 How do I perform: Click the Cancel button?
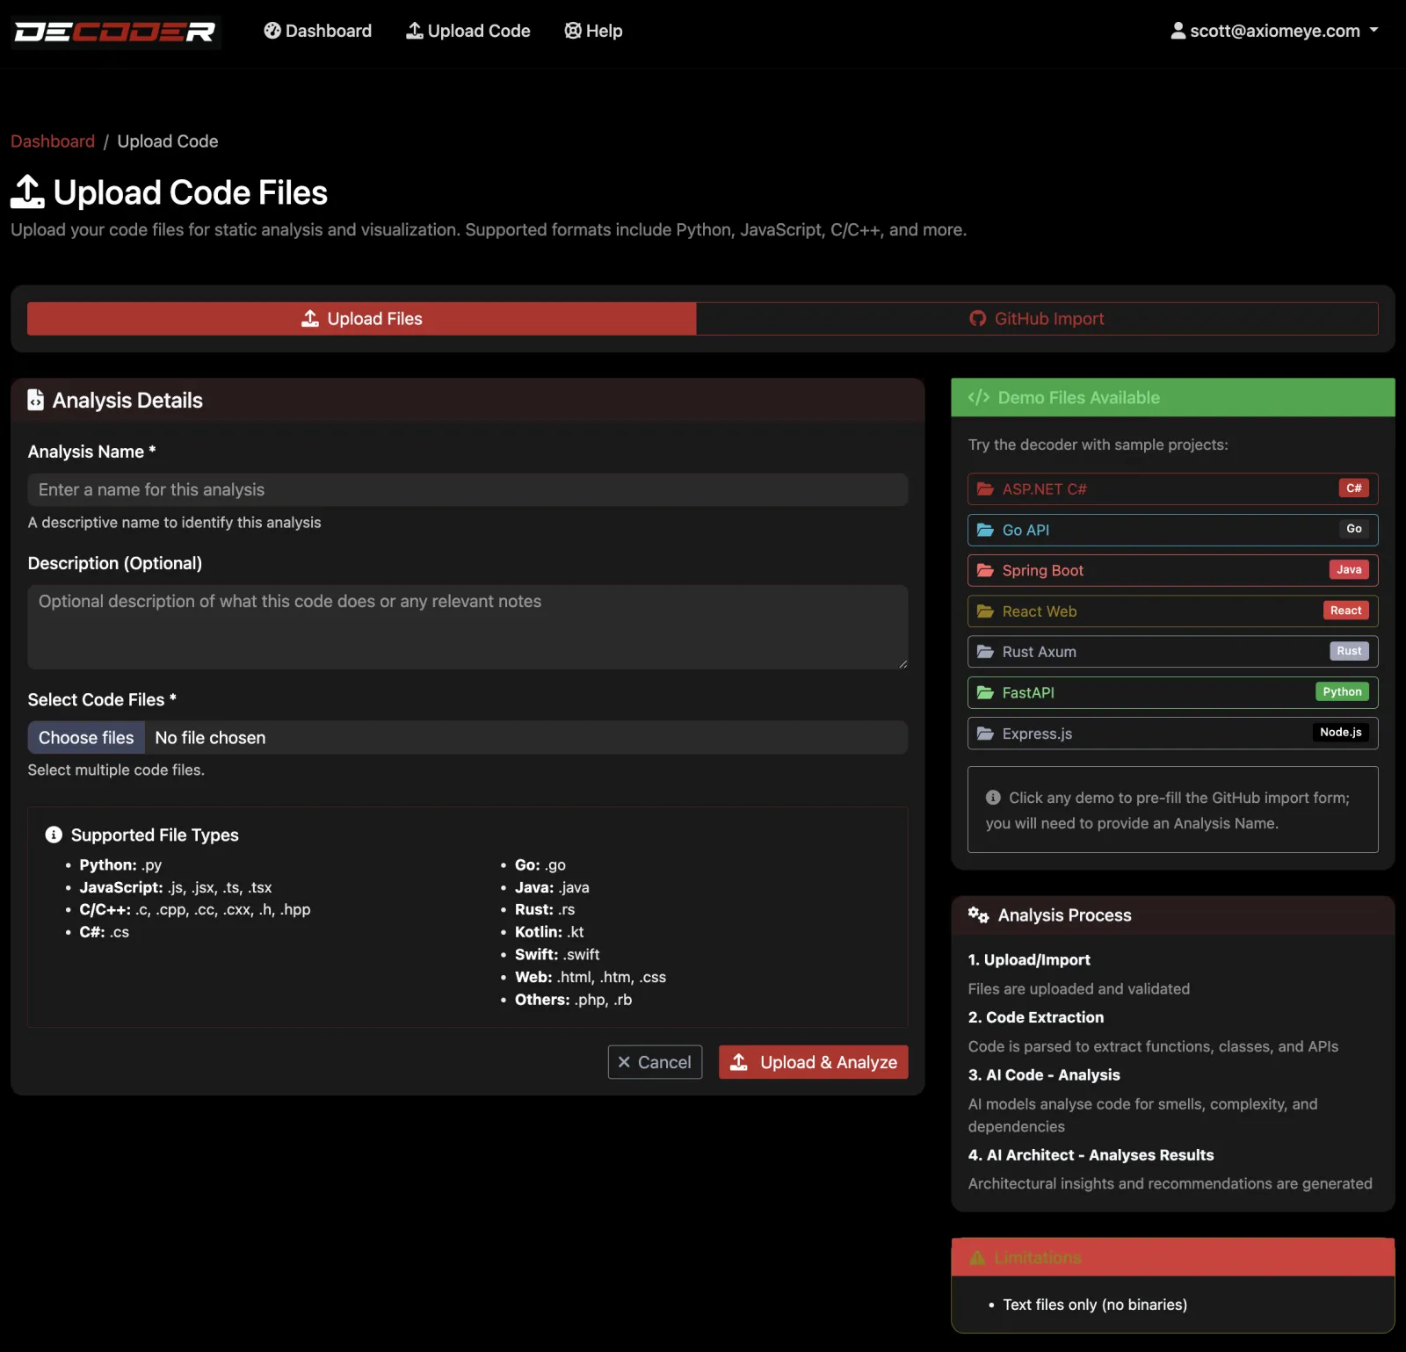[655, 1062]
